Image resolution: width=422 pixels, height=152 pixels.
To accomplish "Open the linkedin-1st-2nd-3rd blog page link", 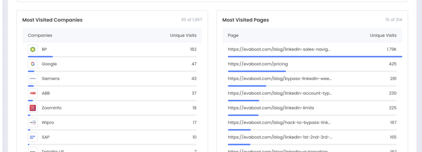I will click(x=280, y=137).
